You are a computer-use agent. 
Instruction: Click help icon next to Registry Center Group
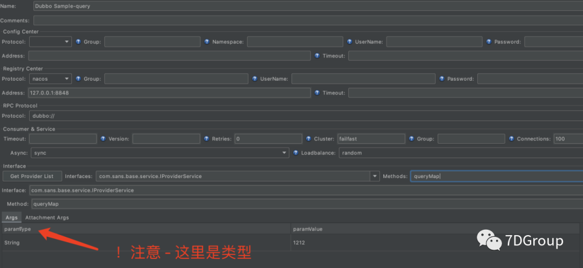[x=78, y=79]
